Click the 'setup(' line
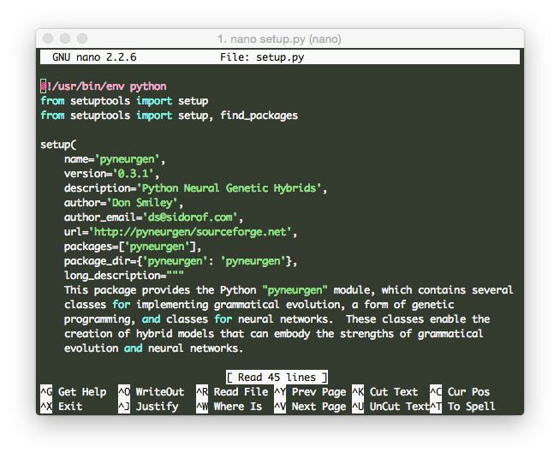Screen dimensions: 560x458 [58, 145]
